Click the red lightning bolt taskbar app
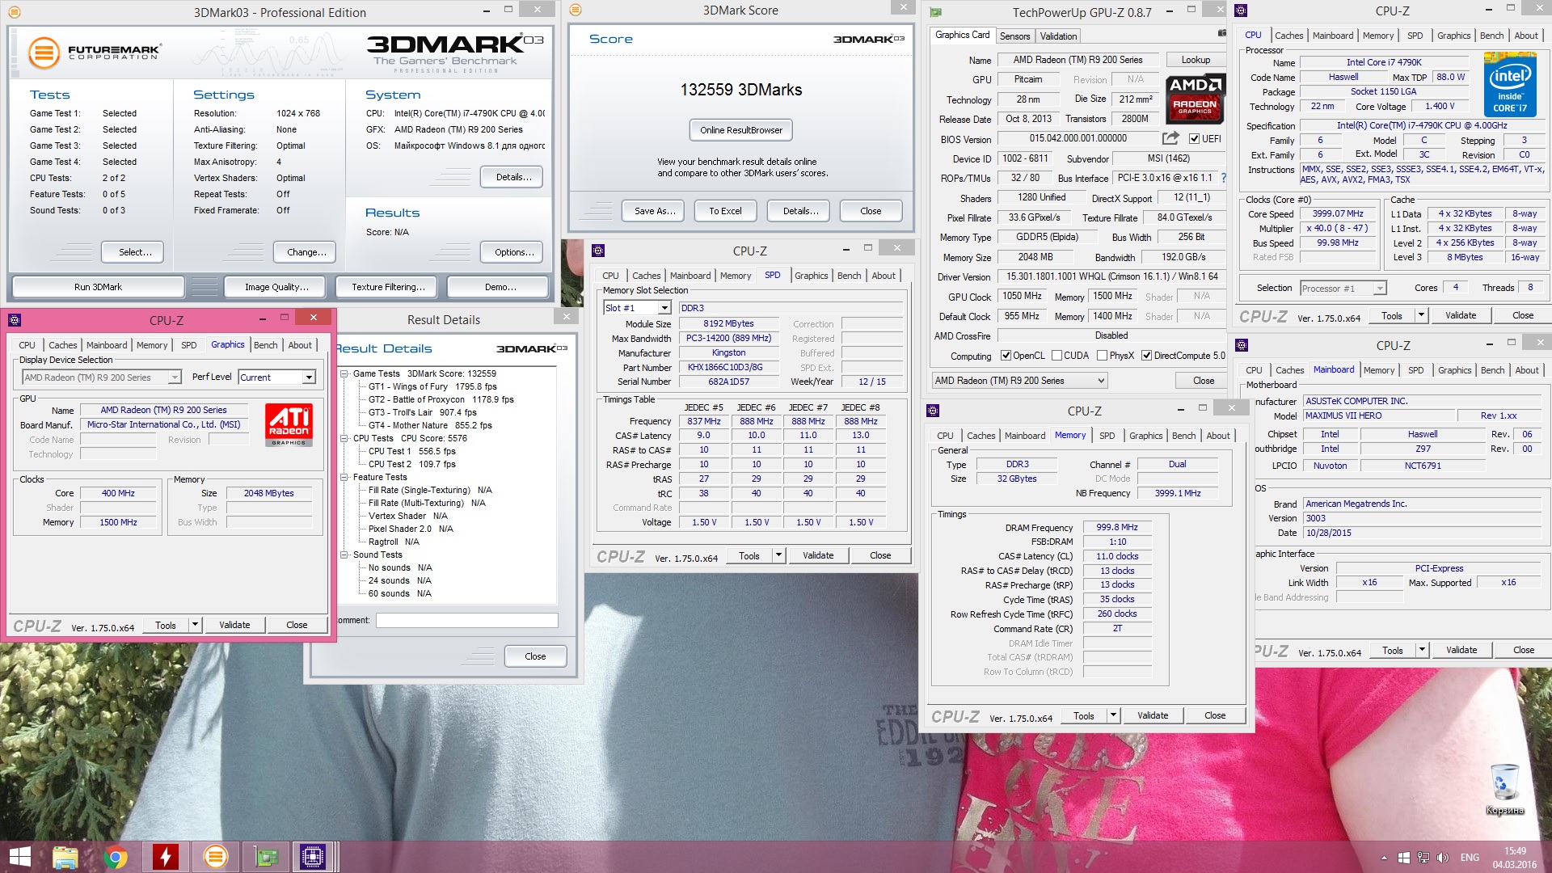1552x873 pixels. tap(165, 857)
